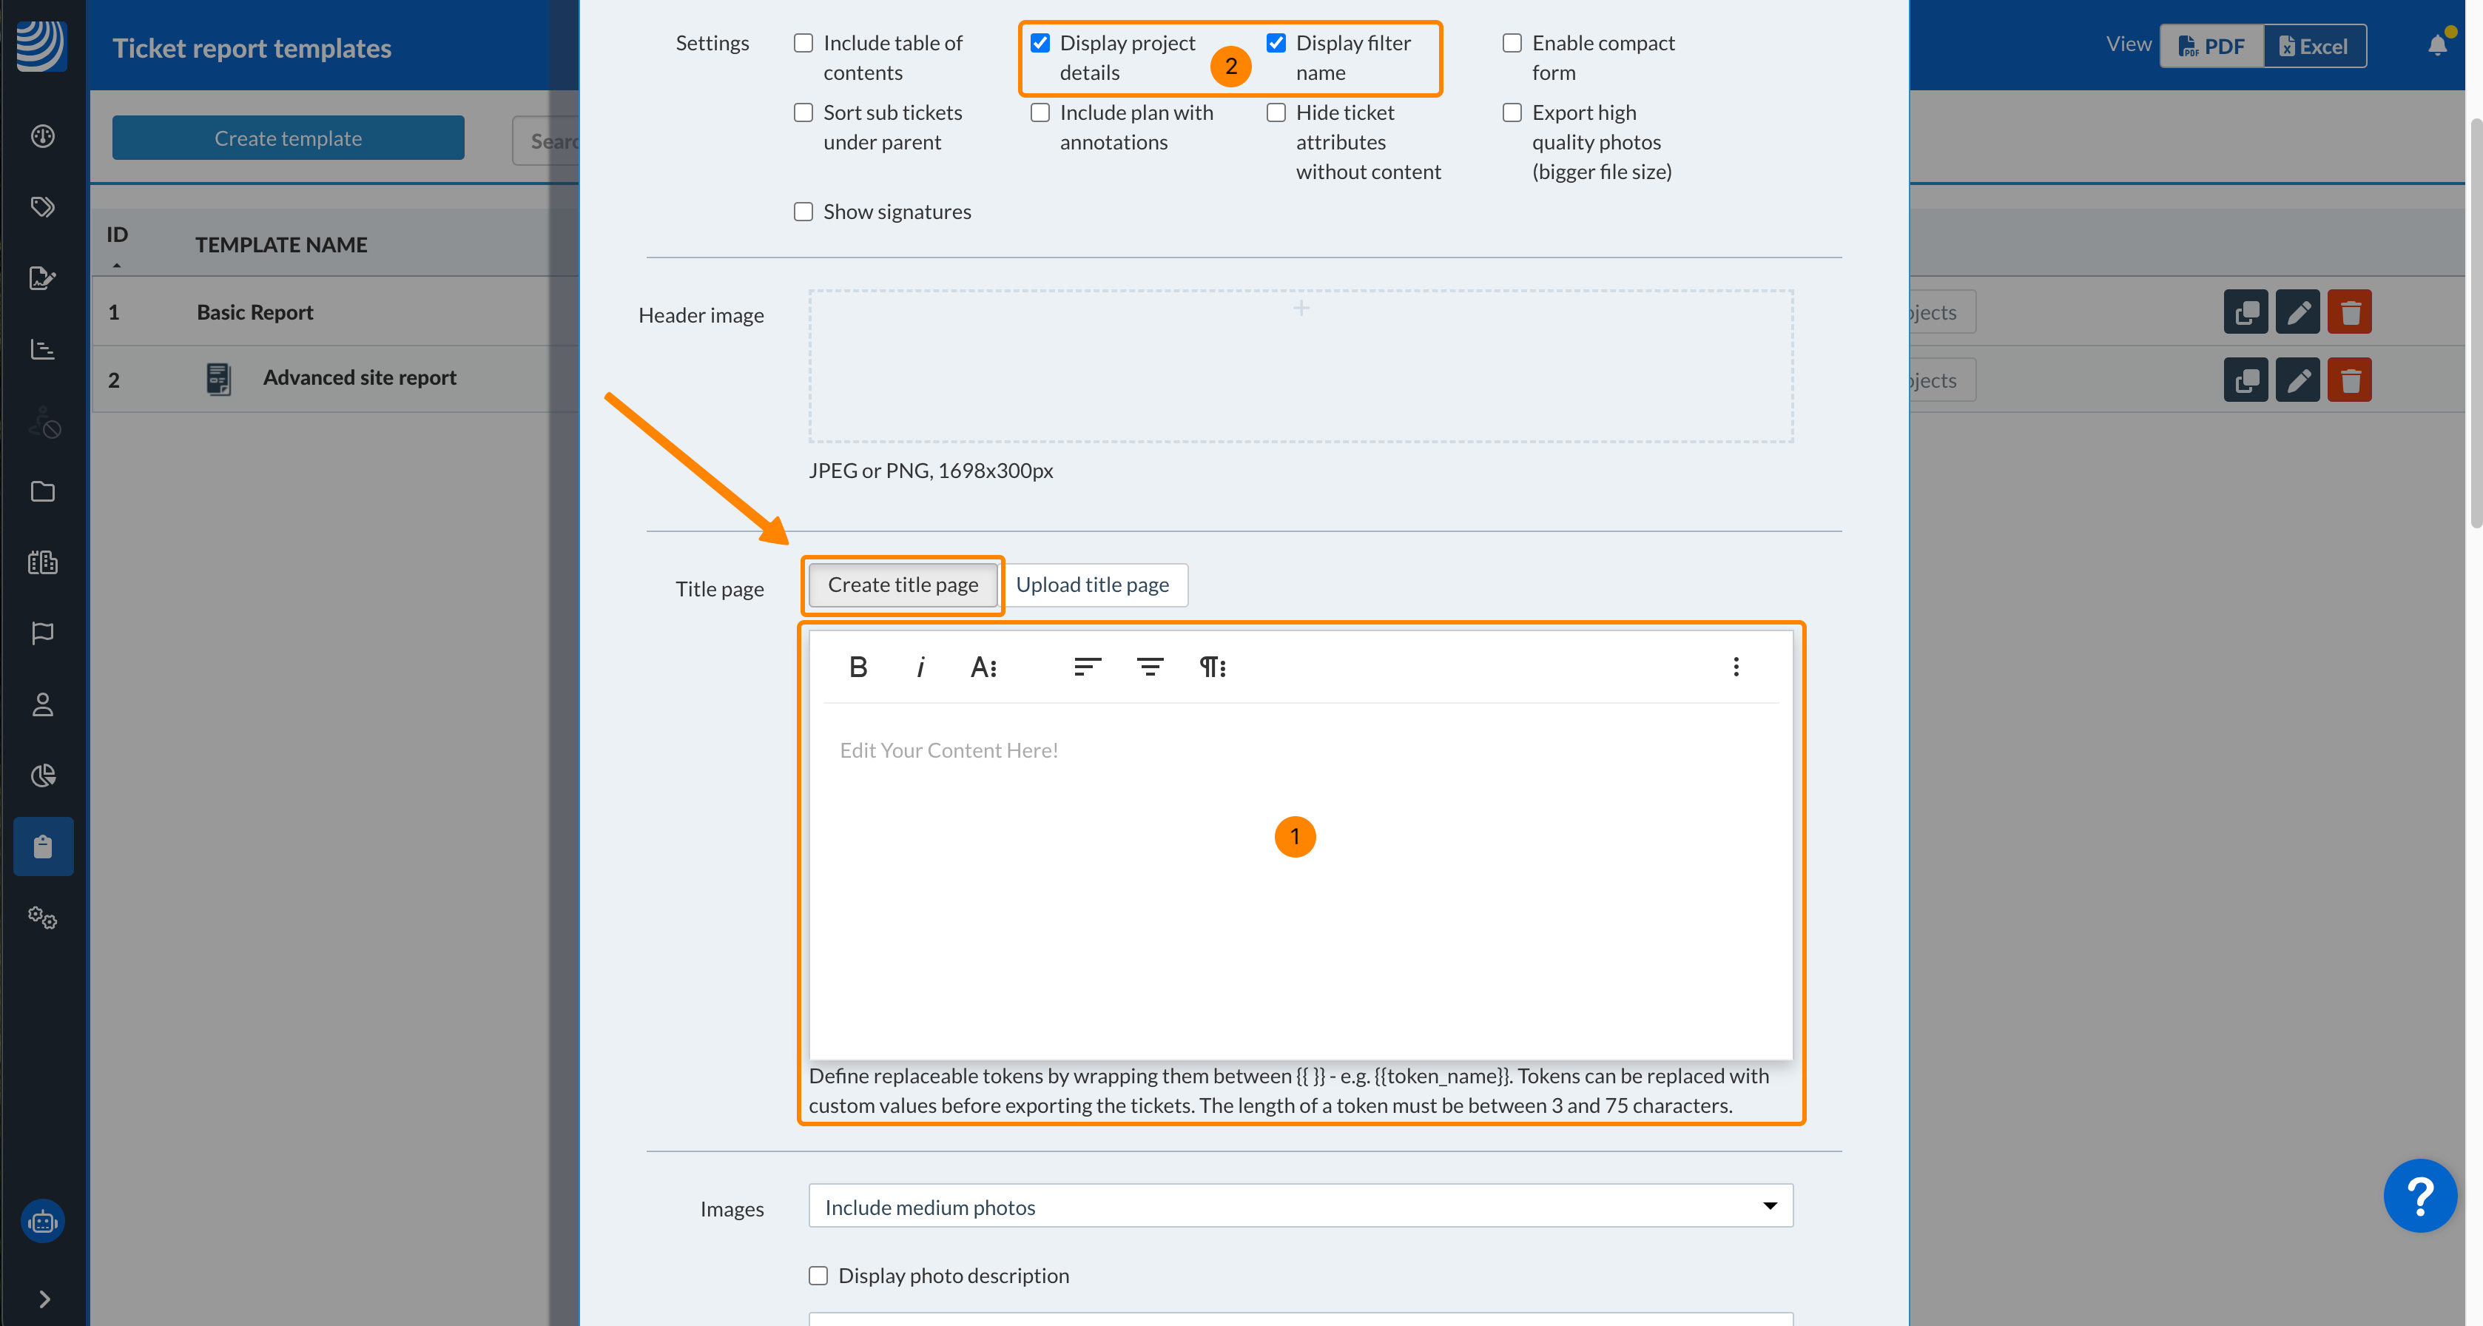The width and height of the screenshot is (2483, 1326).
Task: Open font size options in editor
Action: coord(983,667)
